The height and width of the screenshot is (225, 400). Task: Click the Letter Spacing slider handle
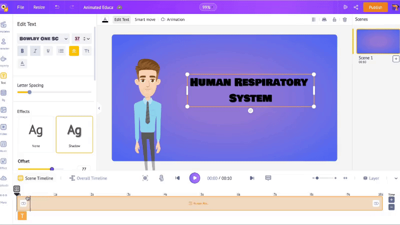[x=29, y=92]
